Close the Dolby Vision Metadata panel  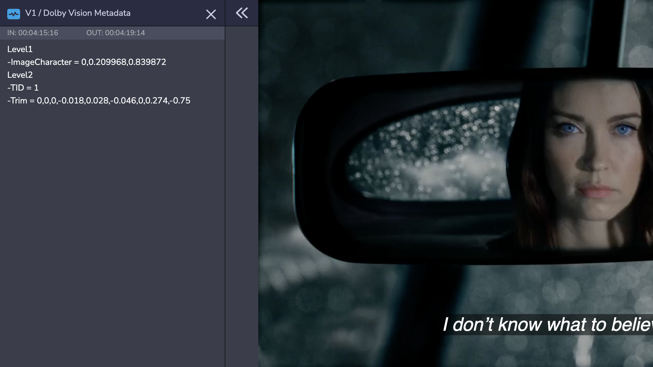[x=211, y=14]
